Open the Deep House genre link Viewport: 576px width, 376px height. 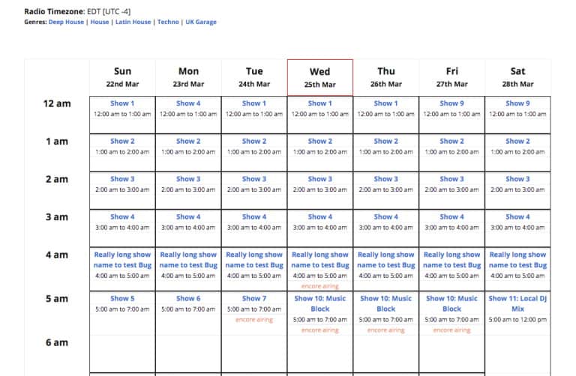tap(67, 22)
